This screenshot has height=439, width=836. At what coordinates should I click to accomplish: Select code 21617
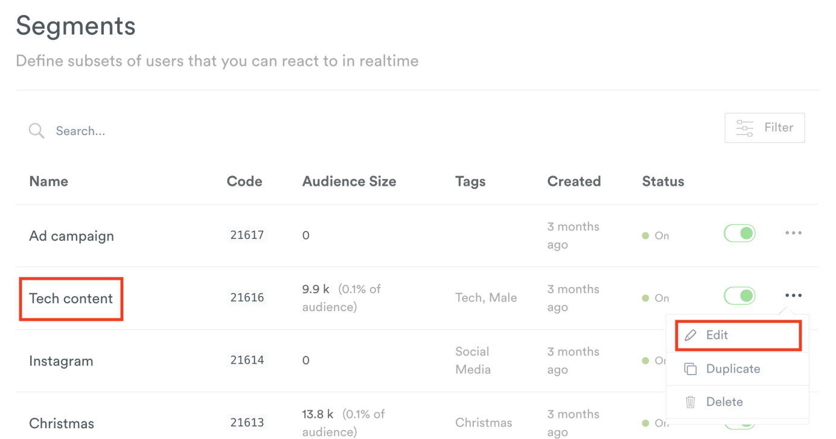(247, 235)
